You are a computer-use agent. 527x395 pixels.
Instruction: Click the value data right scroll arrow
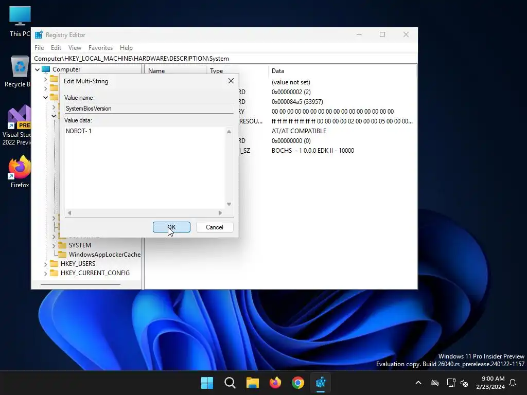click(220, 212)
